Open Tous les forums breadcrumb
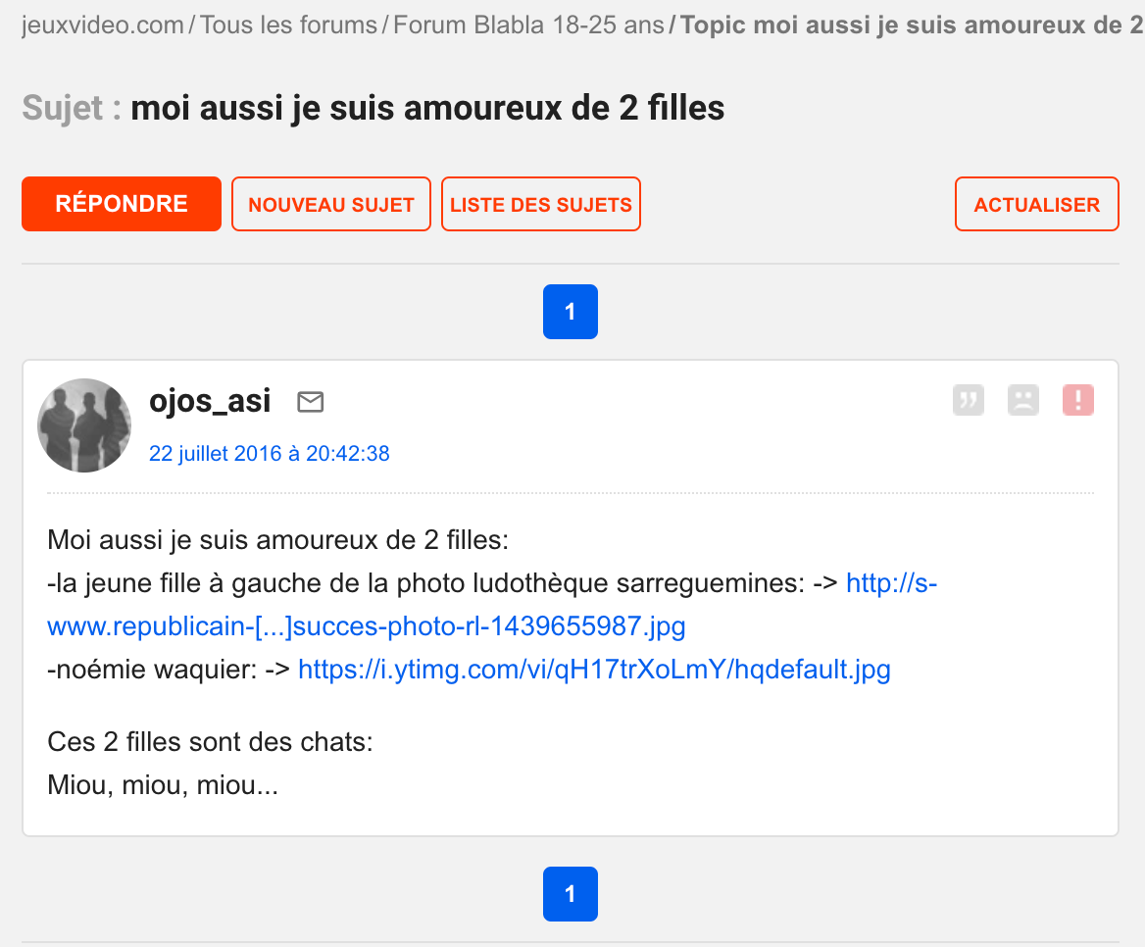The height and width of the screenshot is (947, 1145). pos(289,25)
